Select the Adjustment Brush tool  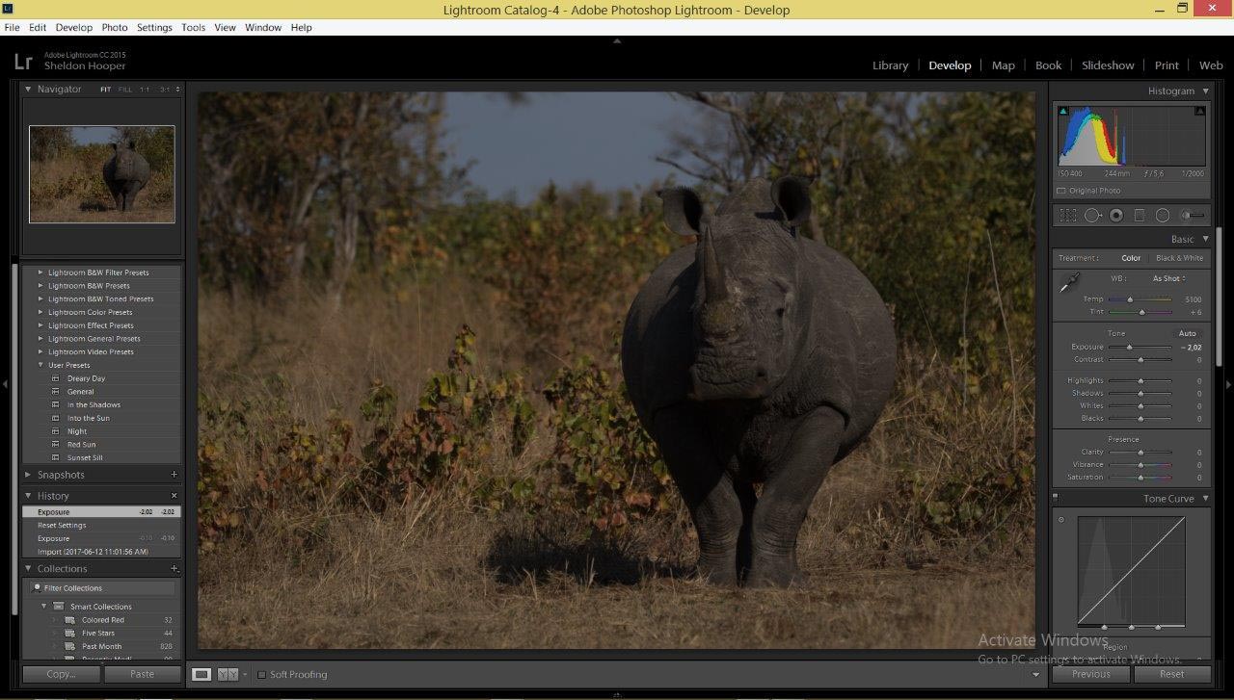click(1193, 216)
